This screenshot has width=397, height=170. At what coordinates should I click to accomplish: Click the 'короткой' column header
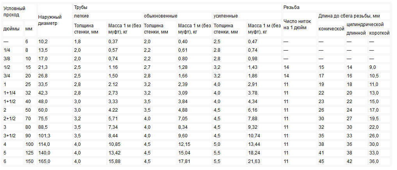tap(379, 33)
